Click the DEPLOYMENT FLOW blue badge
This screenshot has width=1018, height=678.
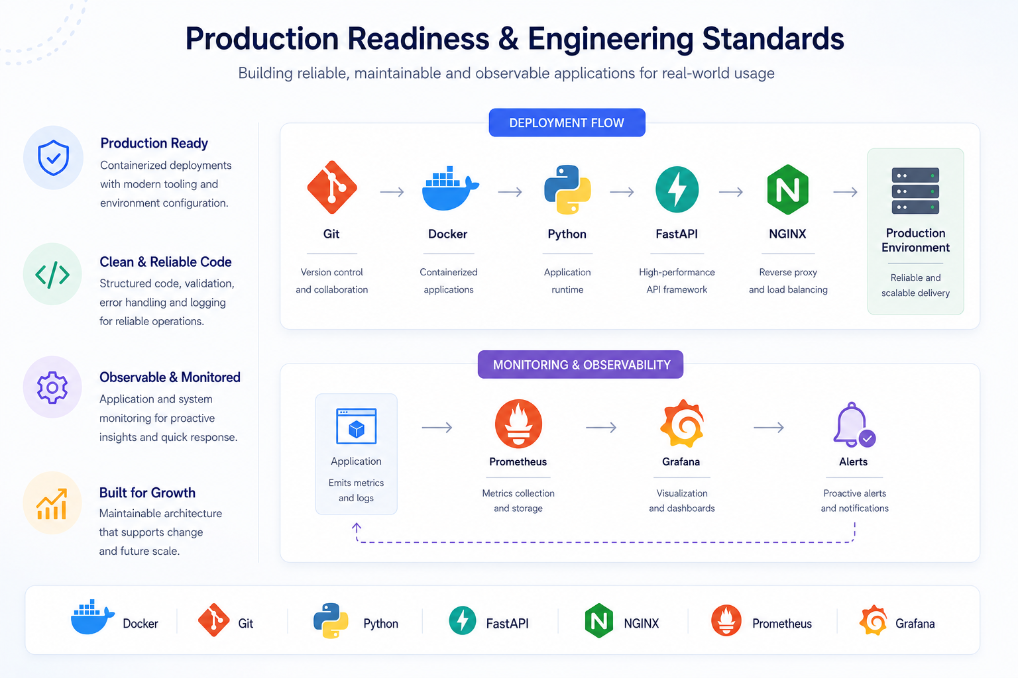coord(567,122)
